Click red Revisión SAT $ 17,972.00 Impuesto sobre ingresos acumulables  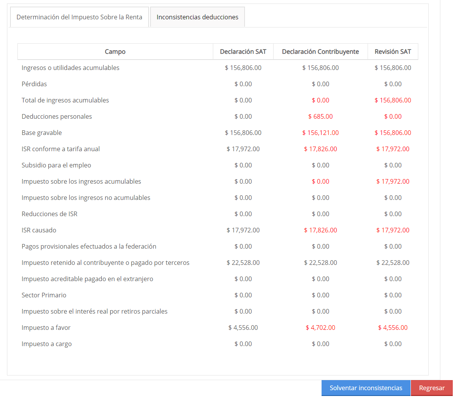coord(393,181)
